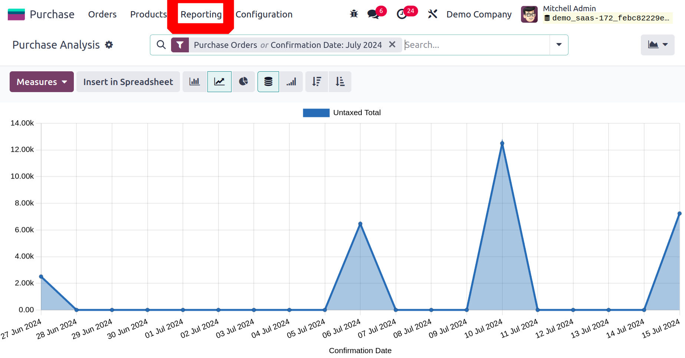Click the settings gear beside Purchase Analysis
The width and height of the screenshot is (685, 358).
[x=109, y=45]
